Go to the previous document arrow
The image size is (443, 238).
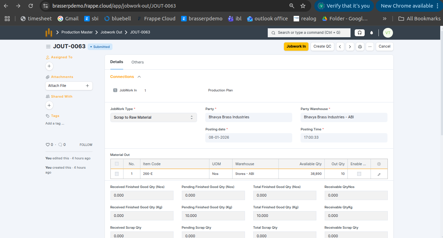coord(340,47)
